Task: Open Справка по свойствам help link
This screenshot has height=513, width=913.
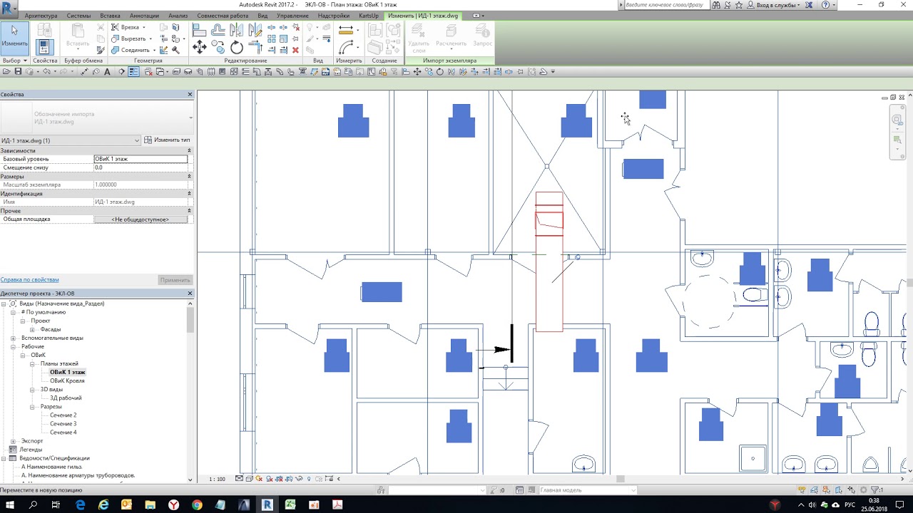Action: coord(29,280)
